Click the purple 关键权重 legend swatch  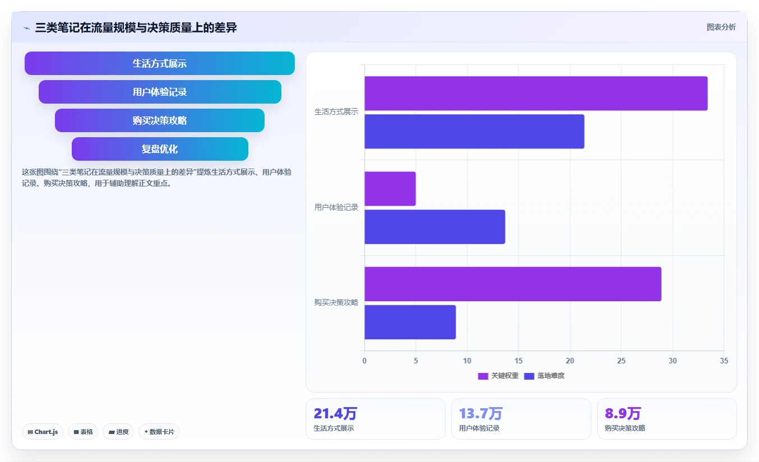click(x=483, y=376)
